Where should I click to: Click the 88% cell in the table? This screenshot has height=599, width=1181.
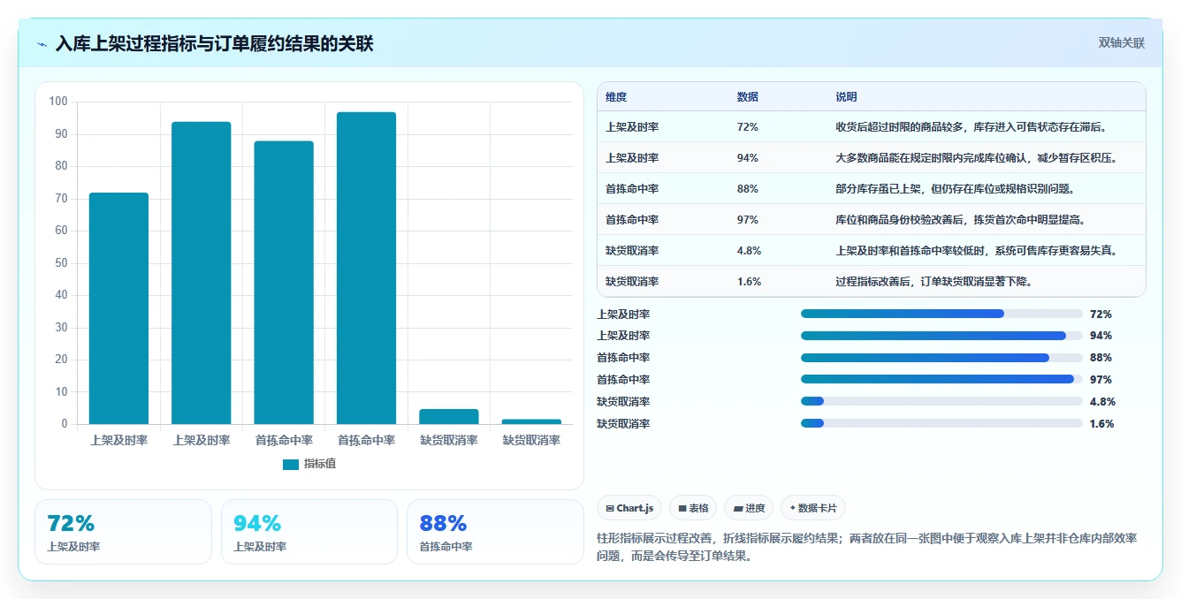[747, 189]
